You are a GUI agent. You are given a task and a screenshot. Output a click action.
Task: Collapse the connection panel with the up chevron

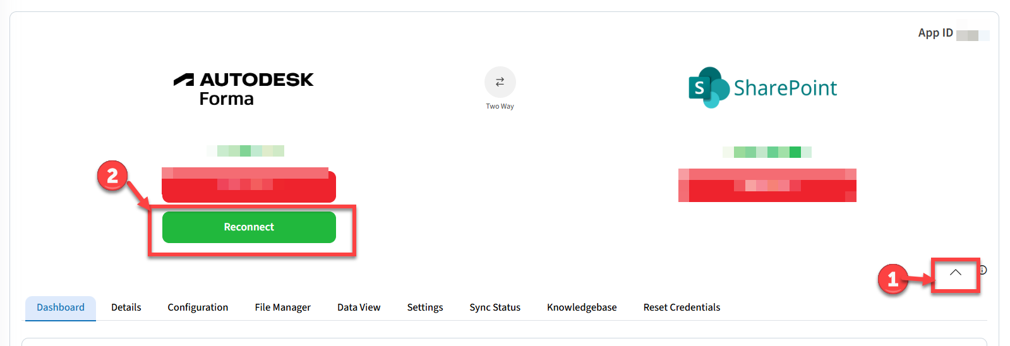(955, 273)
